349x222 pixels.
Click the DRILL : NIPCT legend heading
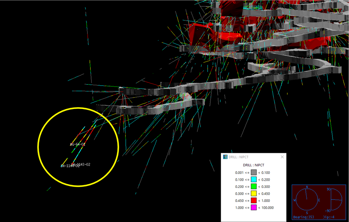pyautogui.click(x=253, y=165)
